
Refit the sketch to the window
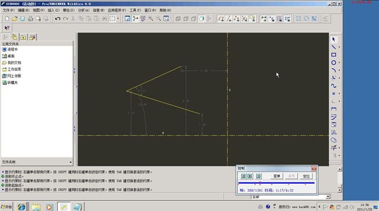(166, 19)
